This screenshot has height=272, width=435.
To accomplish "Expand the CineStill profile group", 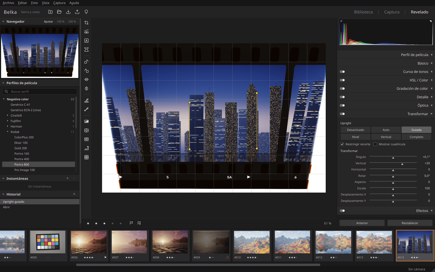I will (x=8, y=115).
